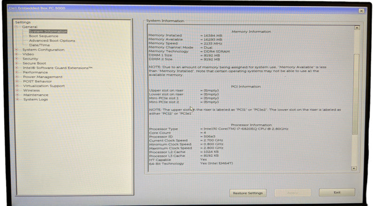This screenshot has height=206, width=376.
Task: Expand the System Logs node
Action: point(17,99)
